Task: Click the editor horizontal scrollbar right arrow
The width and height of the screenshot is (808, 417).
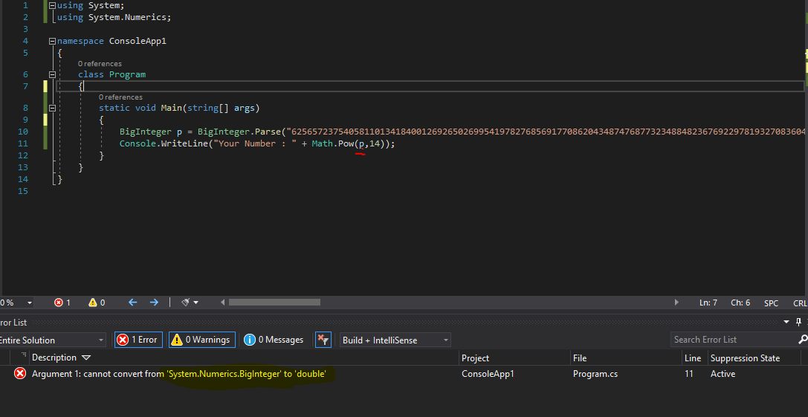Action: (x=676, y=303)
